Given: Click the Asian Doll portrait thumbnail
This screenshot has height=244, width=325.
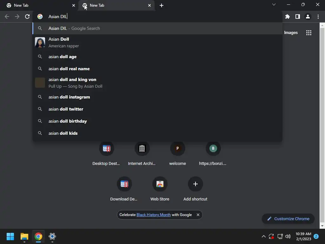Looking at the screenshot, I should [x=40, y=42].
